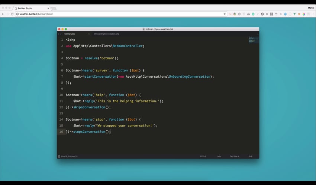316x185 pixels.
Task: Click the green Vue devtools extension icon
Action: 295,14
